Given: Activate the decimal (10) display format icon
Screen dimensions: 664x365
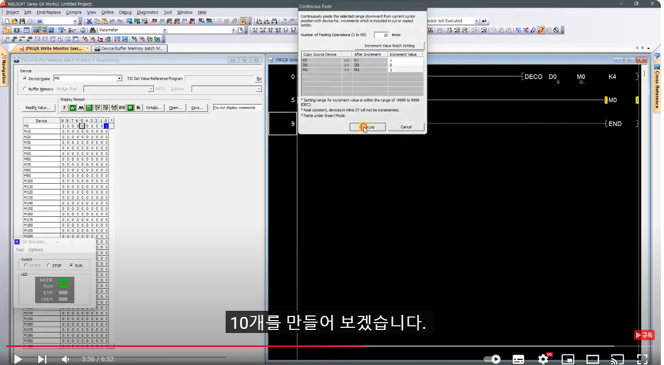Looking at the screenshot, I should click(130, 107).
